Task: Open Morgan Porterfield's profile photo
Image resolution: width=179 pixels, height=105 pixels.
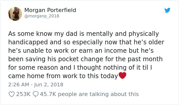Action: point(15,14)
